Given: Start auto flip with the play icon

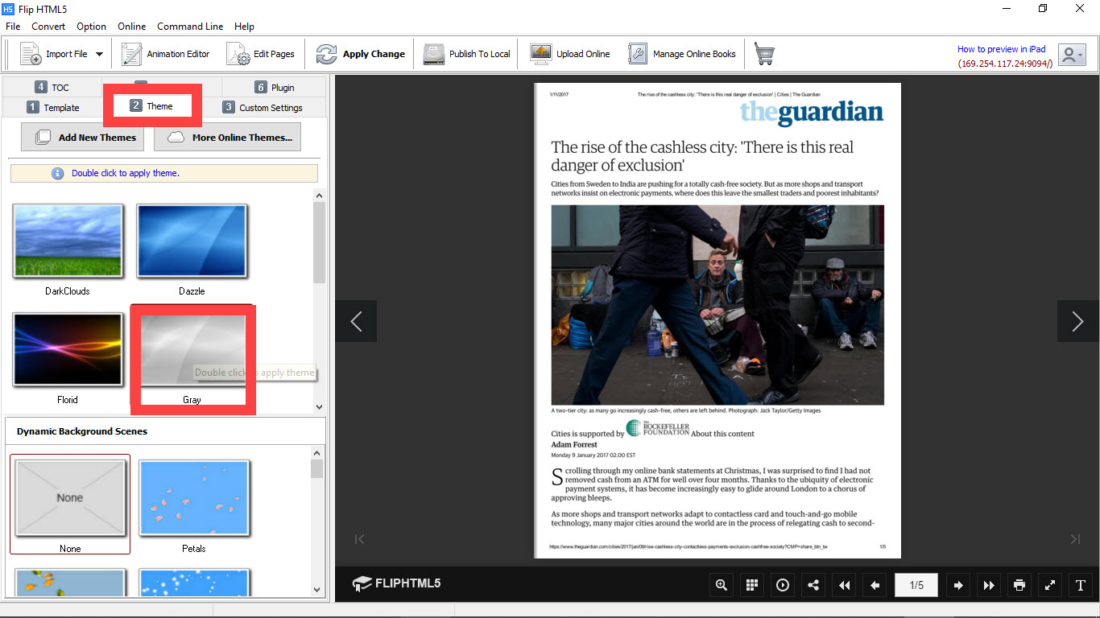Looking at the screenshot, I should (783, 585).
